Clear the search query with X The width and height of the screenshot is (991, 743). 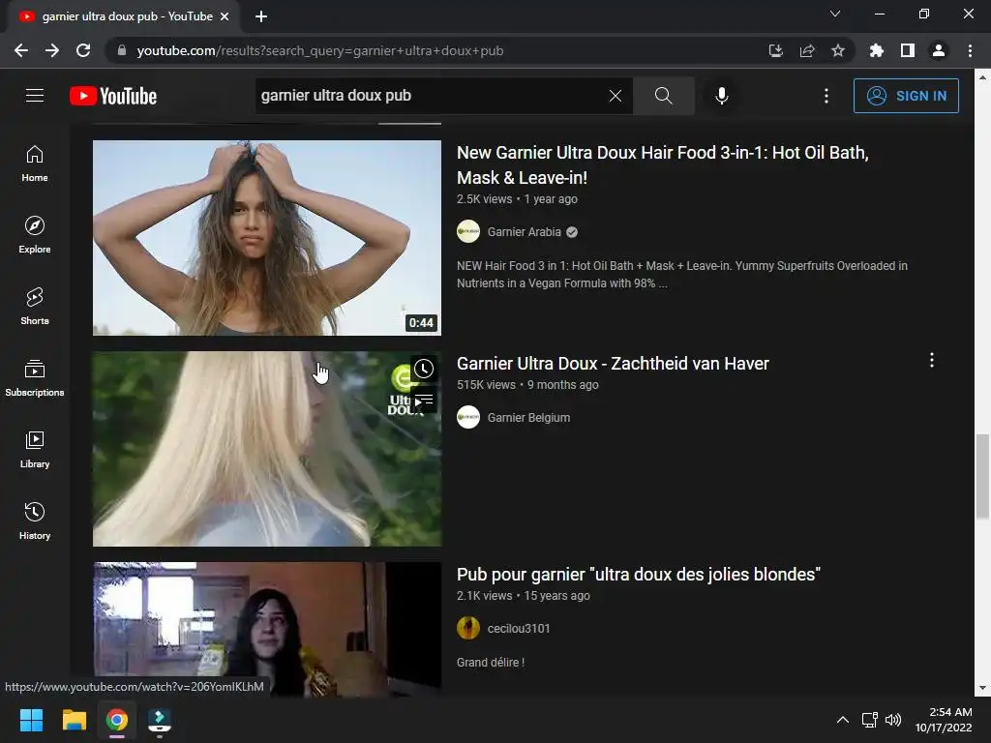tap(615, 96)
